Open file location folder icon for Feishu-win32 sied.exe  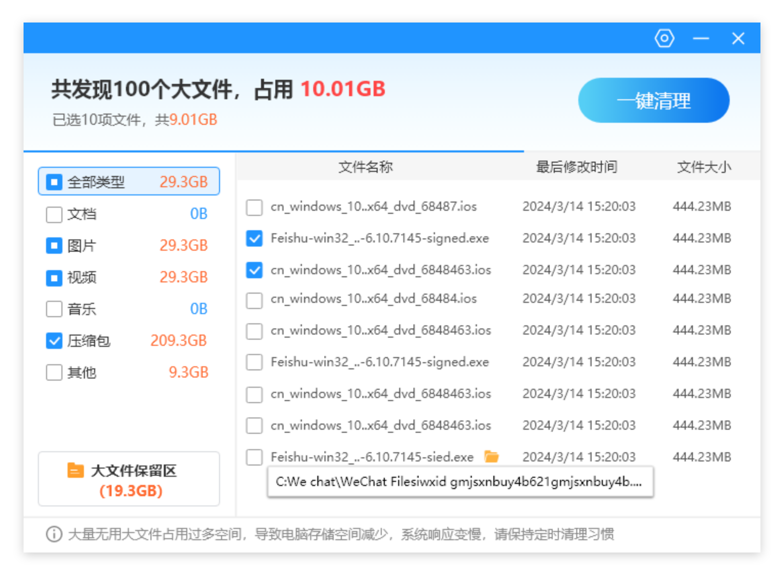pos(491,456)
